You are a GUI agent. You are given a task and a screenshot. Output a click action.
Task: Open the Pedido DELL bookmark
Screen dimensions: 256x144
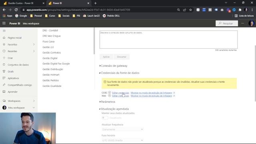[111, 16]
